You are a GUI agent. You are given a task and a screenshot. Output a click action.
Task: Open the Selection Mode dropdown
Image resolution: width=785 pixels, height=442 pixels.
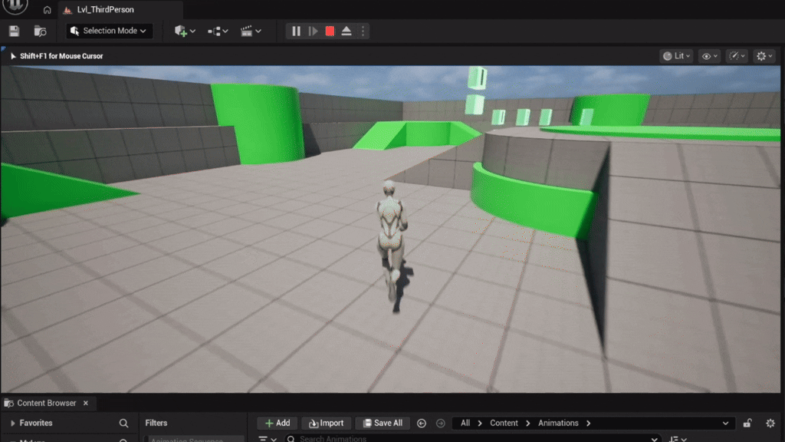110,31
